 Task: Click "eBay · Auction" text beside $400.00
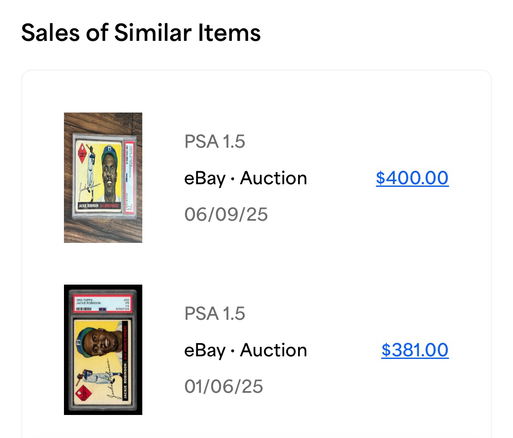[245, 178]
